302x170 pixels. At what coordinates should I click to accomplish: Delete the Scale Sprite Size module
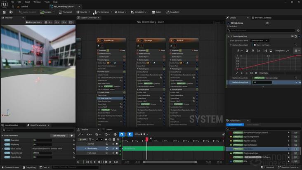[296, 36]
